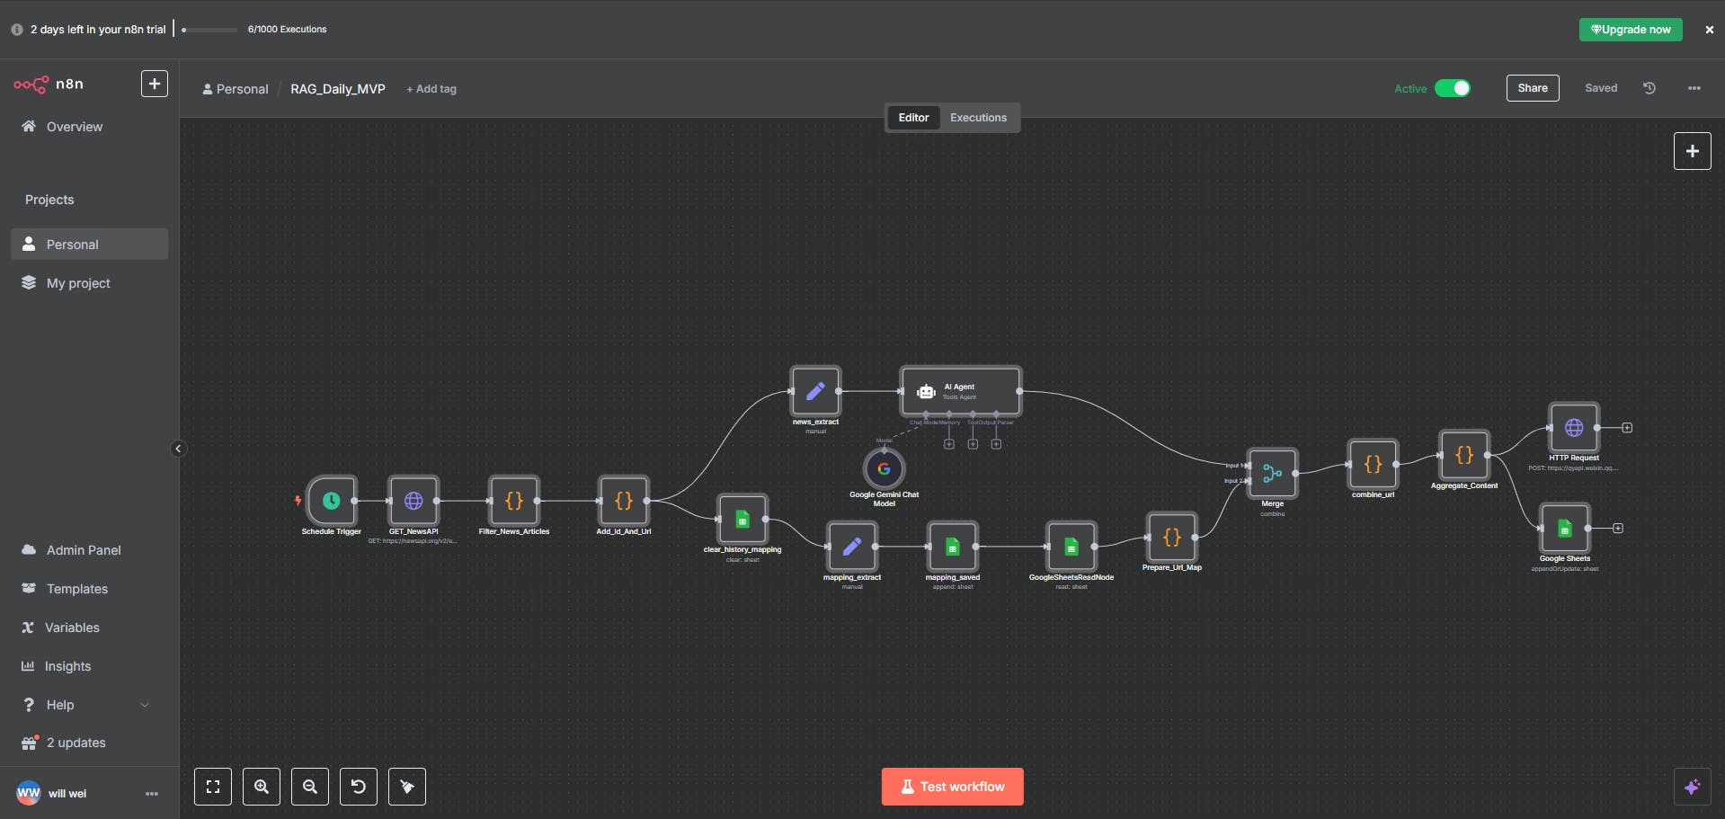The image size is (1725, 819).
Task: Dismiss the trial banner
Action: click(x=1709, y=30)
